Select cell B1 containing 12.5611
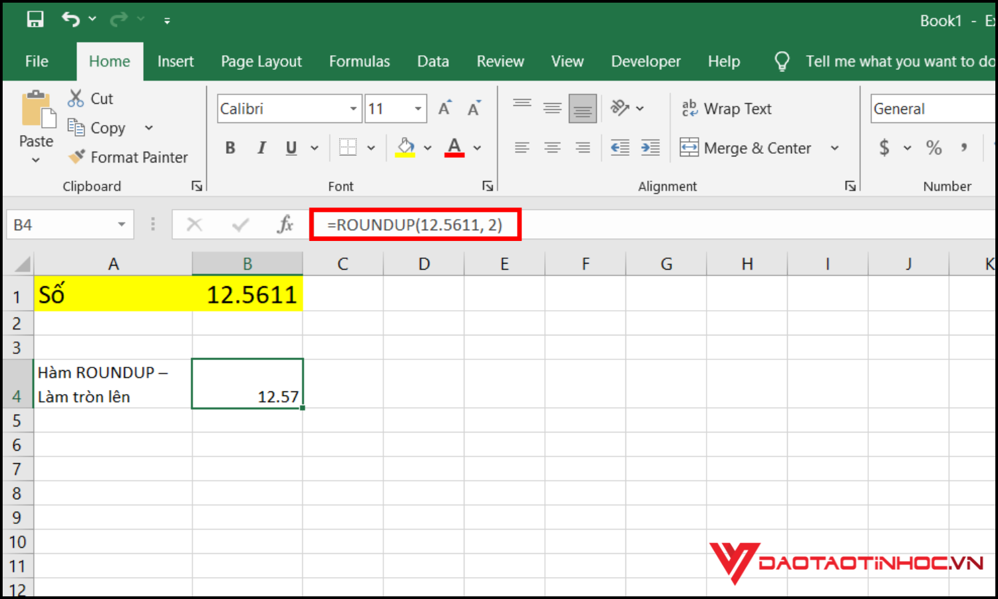998x599 pixels. pyautogui.click(x=248, y=294)
